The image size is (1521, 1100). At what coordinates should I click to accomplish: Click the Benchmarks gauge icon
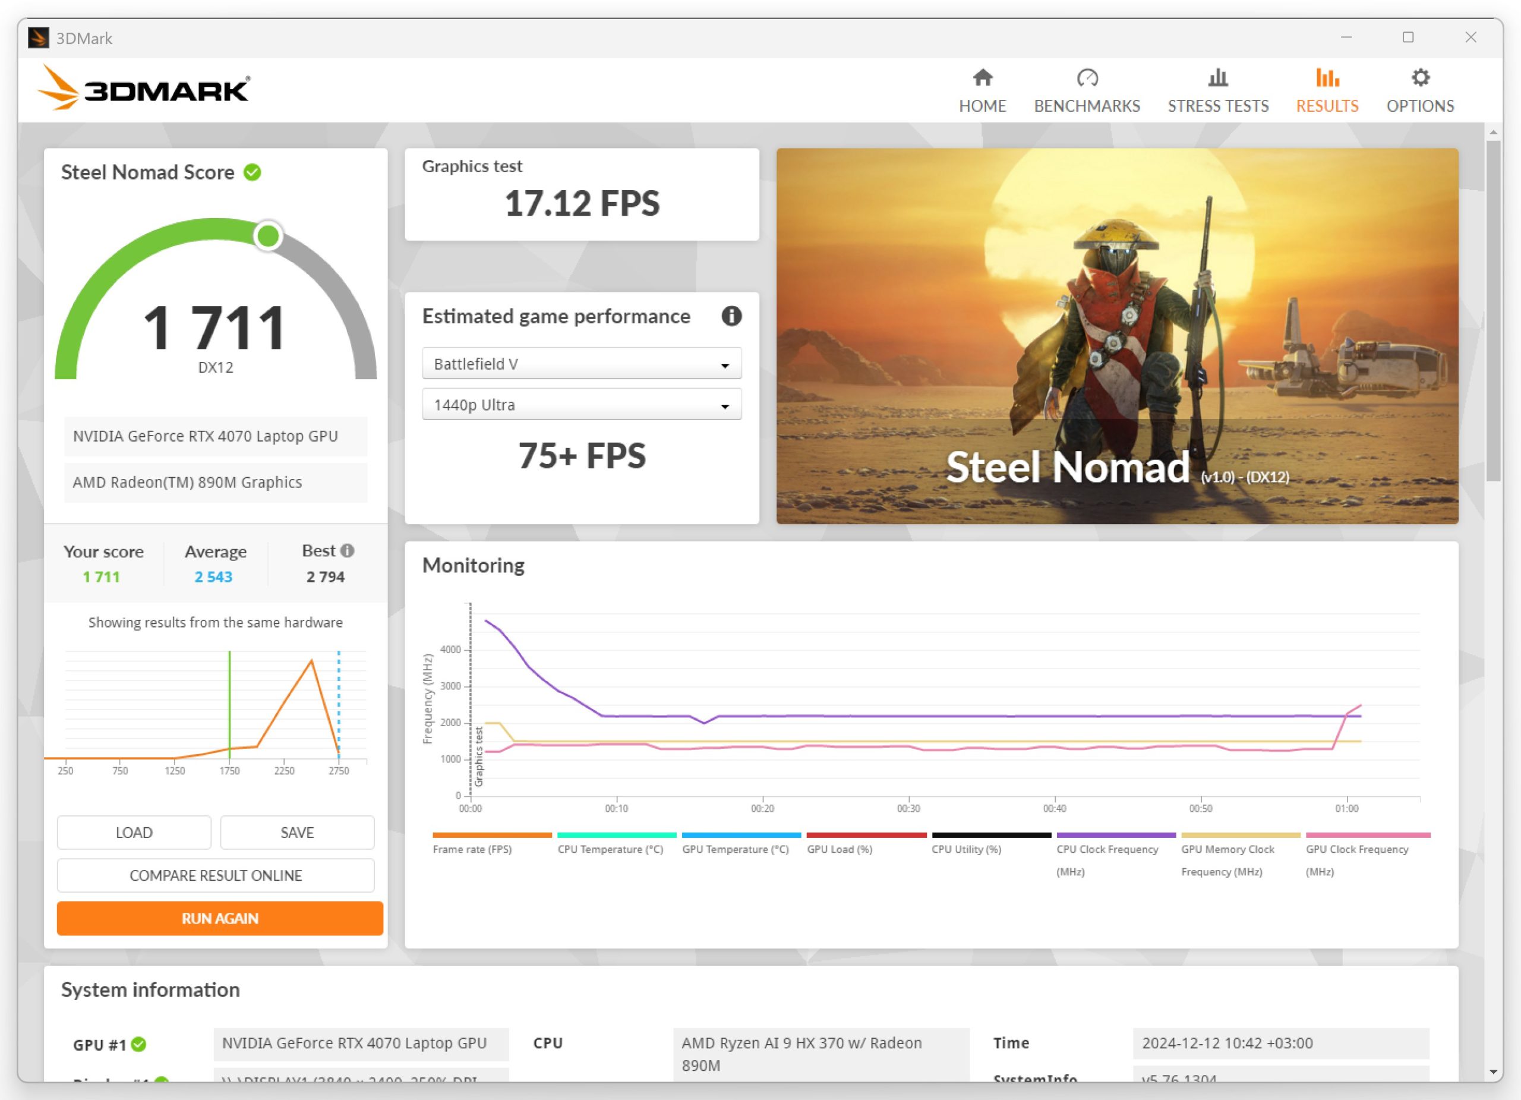1087,78
